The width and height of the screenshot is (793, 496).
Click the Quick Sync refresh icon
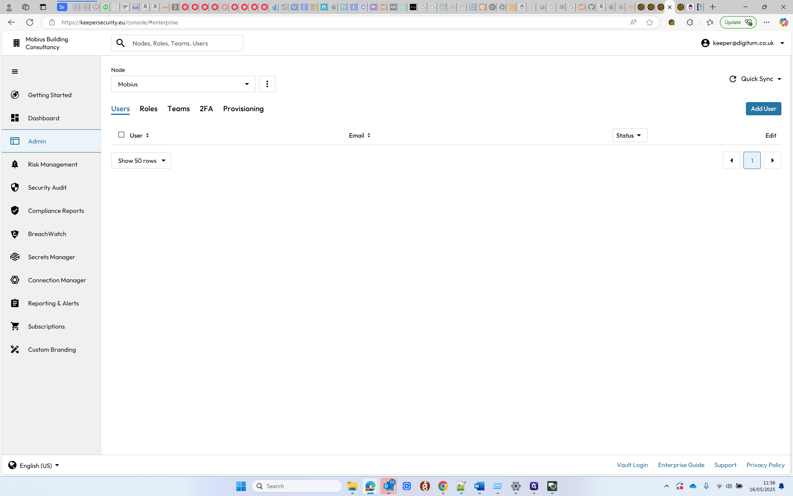(733, 79)
